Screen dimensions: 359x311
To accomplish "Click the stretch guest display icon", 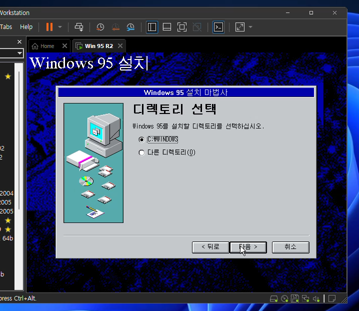I will click(x=240, y=27).
